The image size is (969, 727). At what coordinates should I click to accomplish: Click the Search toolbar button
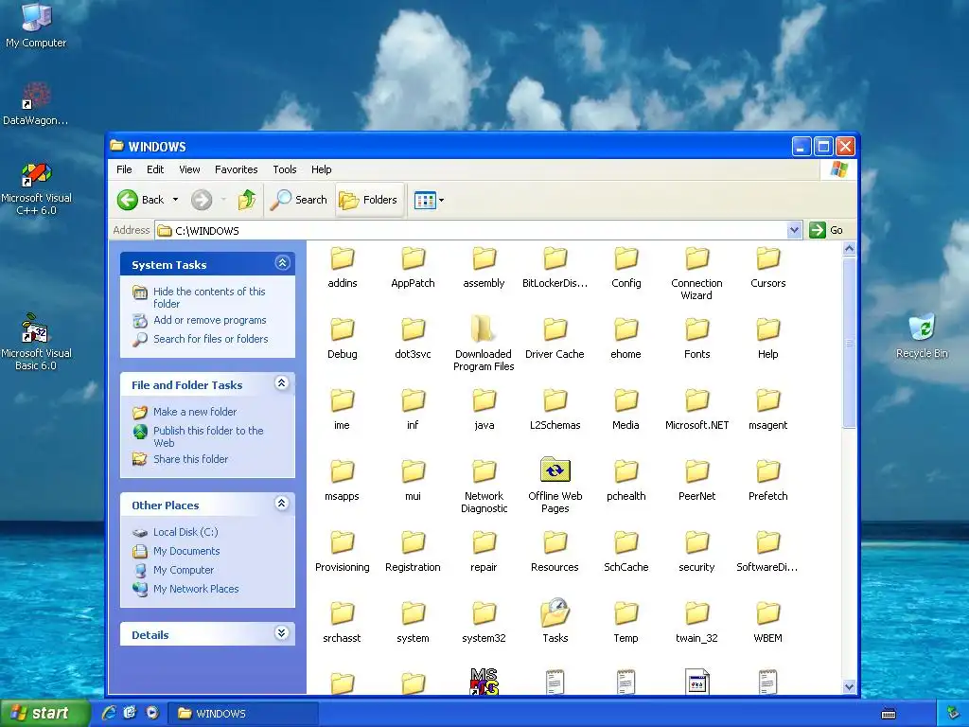point(299,200)
